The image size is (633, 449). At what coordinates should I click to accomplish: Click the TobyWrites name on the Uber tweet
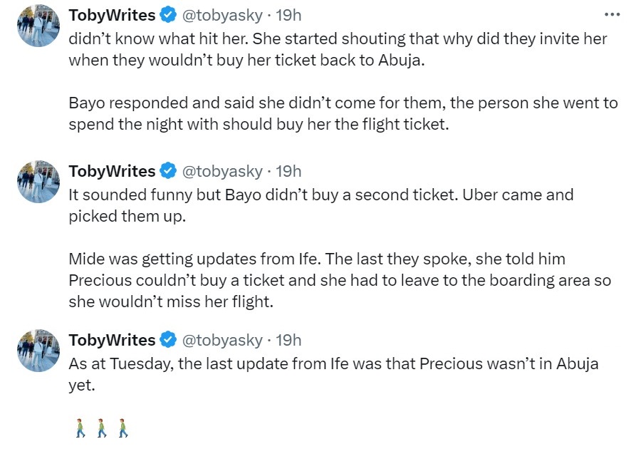(112, 171)
